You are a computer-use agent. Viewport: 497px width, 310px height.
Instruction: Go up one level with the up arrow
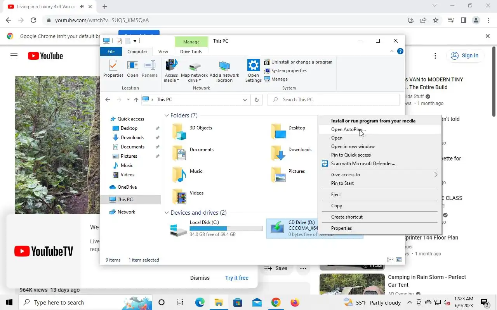[136, 100]
